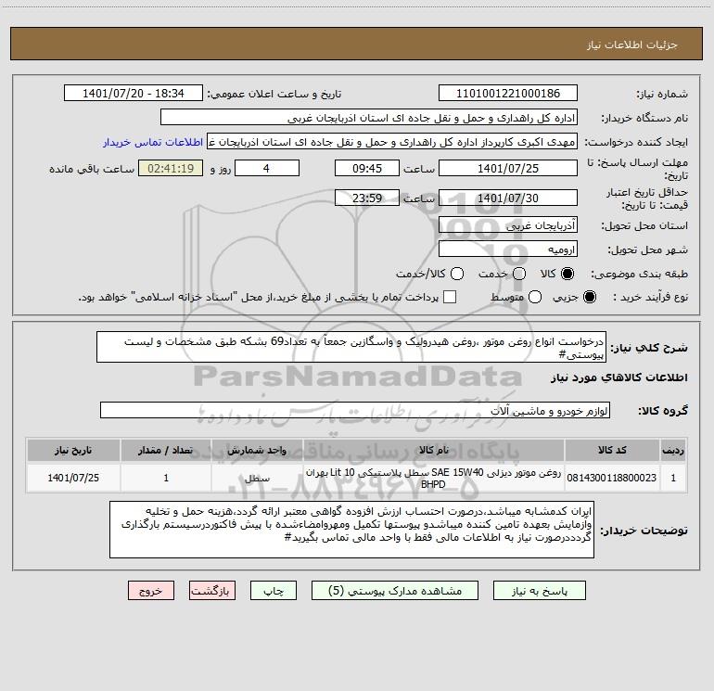Viewport: 714px width, 691px height.
Task: Click the remaining time field 02:41:19
Action: pyautogui.click(x=171, y=168)
